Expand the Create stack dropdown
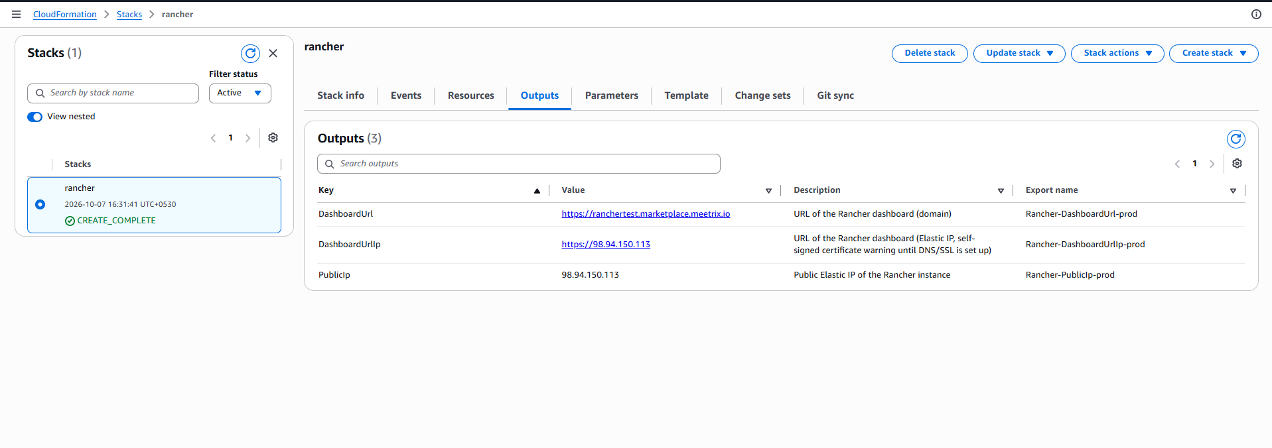 (1213, 54)
